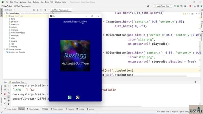The height and width of the screenshot is (114, 203).
Task: Open the Terminal tool window
Action: [80, 109]
